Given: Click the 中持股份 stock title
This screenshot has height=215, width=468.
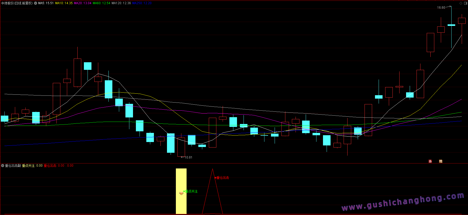Looking at the screenshot, I should 8,3.
